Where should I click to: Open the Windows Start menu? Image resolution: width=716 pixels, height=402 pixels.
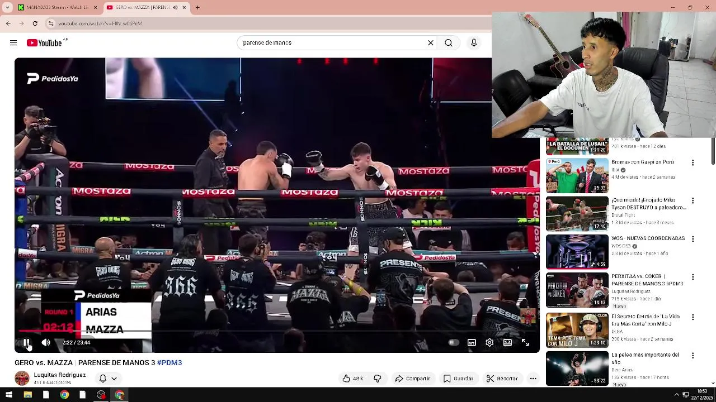[9, 395]
